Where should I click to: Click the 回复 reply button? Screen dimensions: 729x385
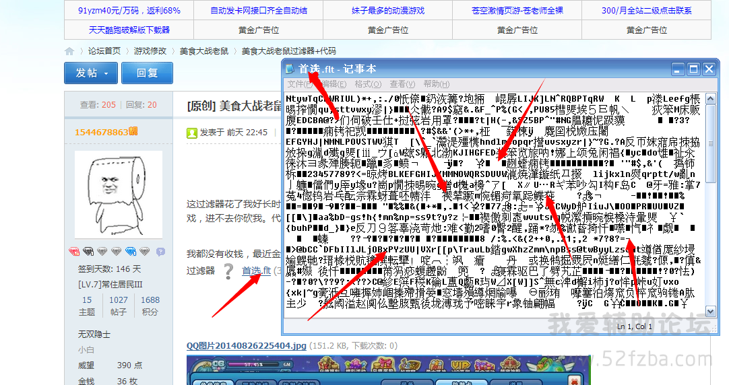tap(146, 73)
